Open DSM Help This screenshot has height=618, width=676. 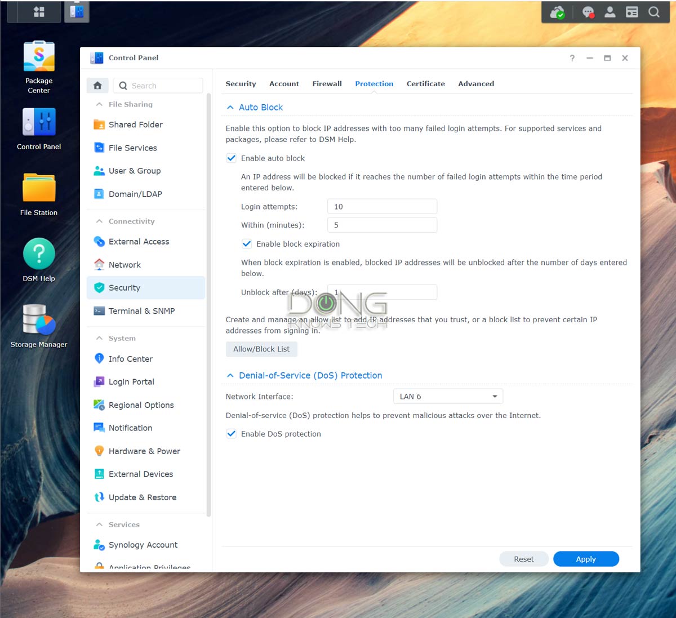coord(38,254)
